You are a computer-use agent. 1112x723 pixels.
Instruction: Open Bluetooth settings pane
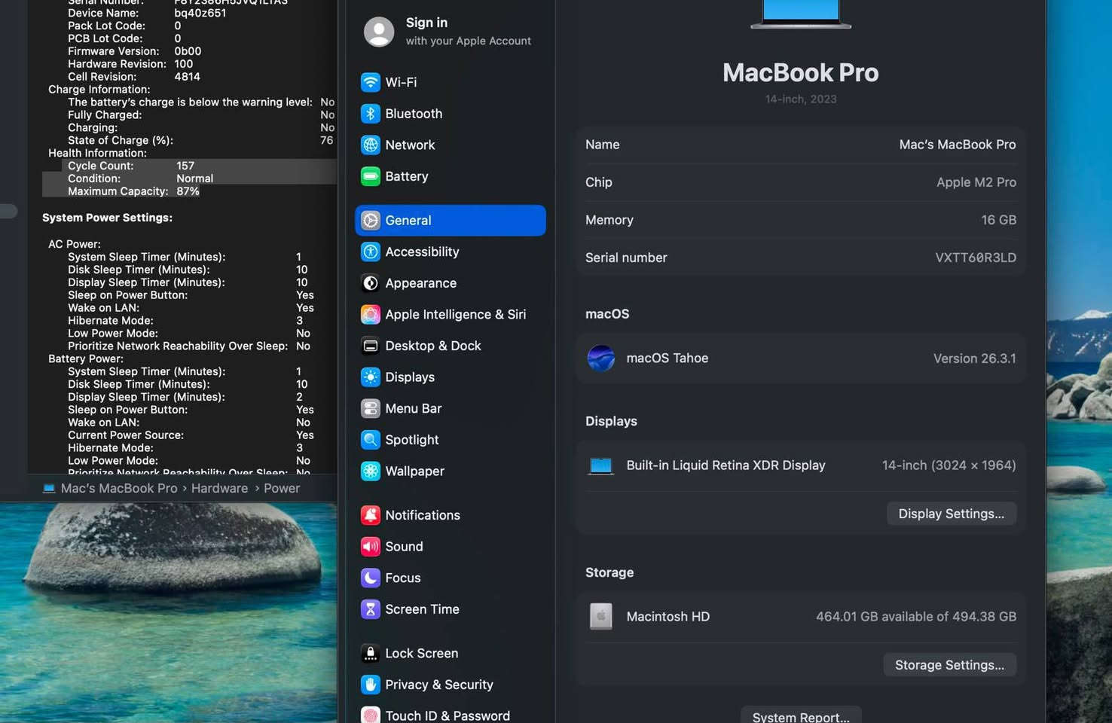[x=451, y=114]
